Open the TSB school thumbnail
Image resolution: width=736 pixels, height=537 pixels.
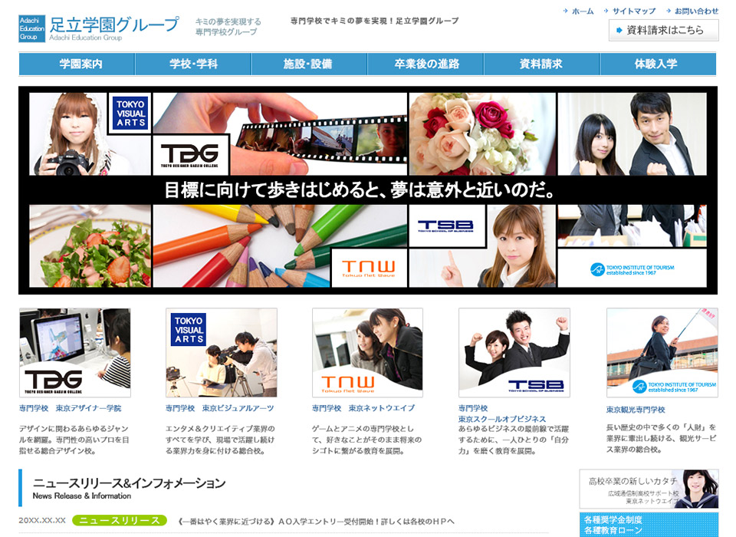514,352
